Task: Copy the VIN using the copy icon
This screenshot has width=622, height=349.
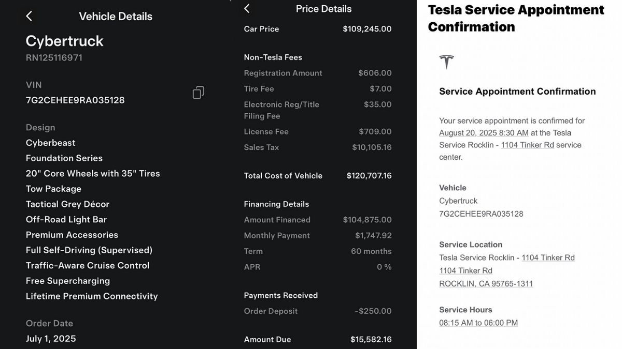Action: click(x=198, y=92)
